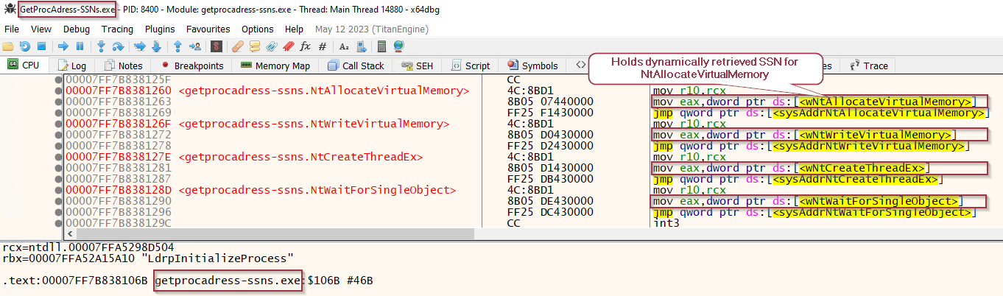Pause execution with the pause icon
Viewport: 1003px width, 296px height.
[80, 46]
